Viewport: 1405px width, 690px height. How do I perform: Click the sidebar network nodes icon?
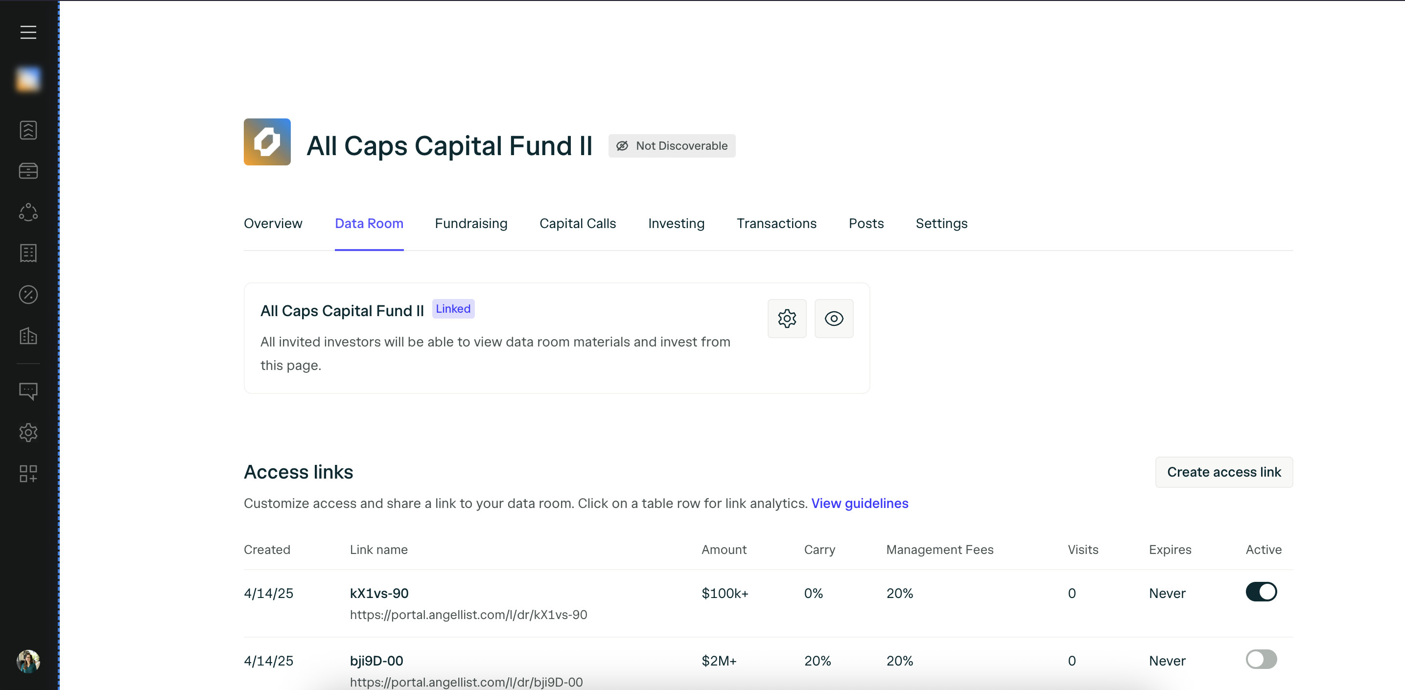(x=28, y=212)
